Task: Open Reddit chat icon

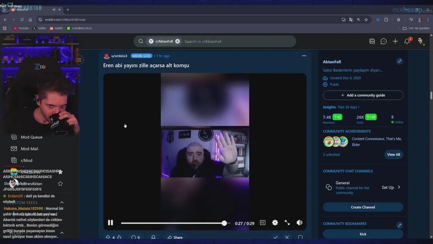Action: [x=384, y=41]
